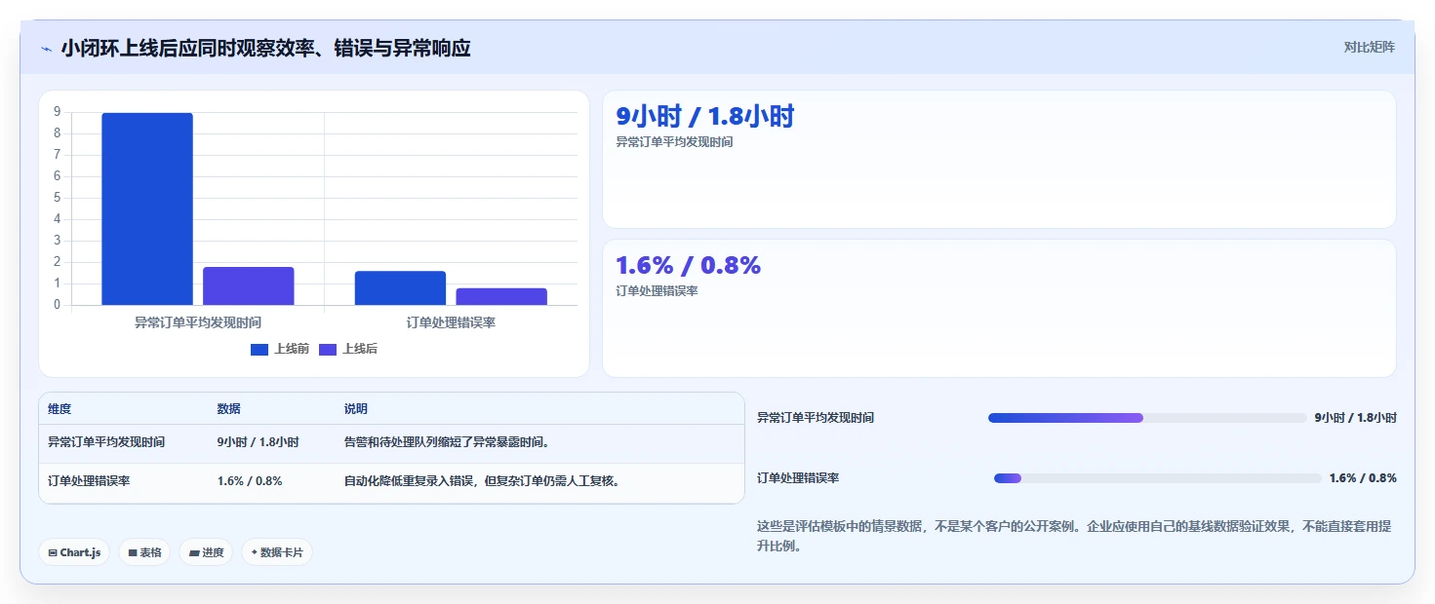The width and height of the screenshot is (1435, 604).
Task: Click the 异常订单平均发现时间 table row cell
Action: (x=106, y=442)
